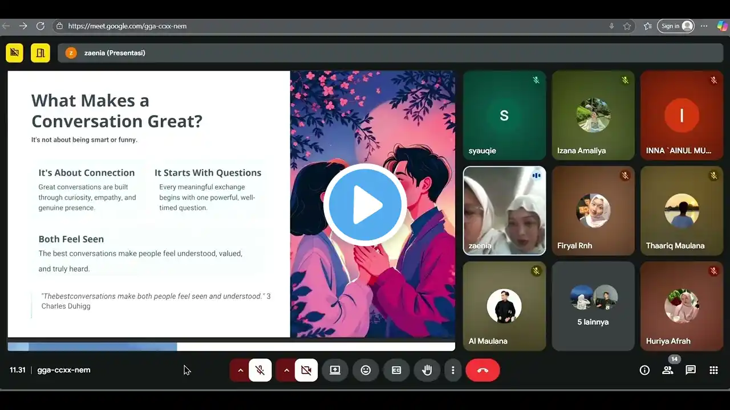Click the muted mic icon on Thaariq Maulana's tile
Image resolution: width=730 pixels, height=410 pixels.
coord(713,176)
